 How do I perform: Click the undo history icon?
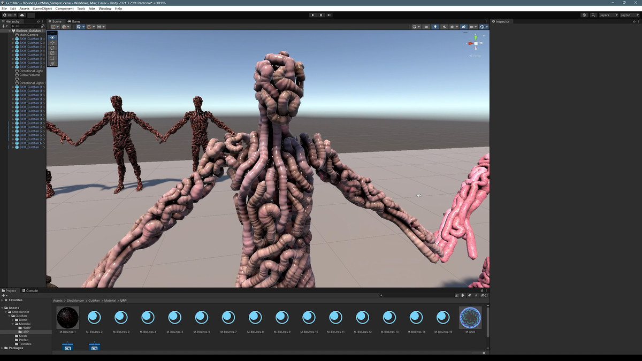coord(584,15)
